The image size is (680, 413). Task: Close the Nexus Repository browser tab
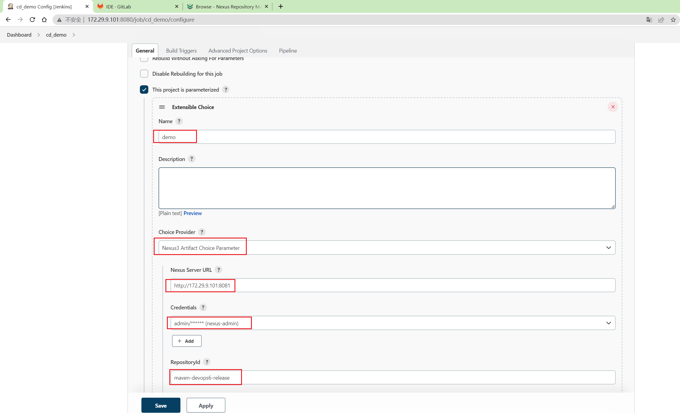[x=266, y=6]
